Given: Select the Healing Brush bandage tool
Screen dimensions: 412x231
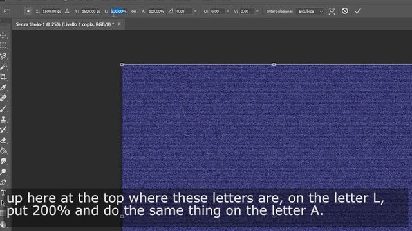Looking at the screenshot, I should coord(3,98).
